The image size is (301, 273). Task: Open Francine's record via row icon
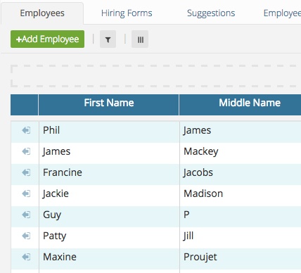click(x=26, y=172)
